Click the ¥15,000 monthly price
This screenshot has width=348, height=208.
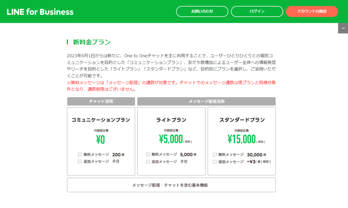click(242, 139)
